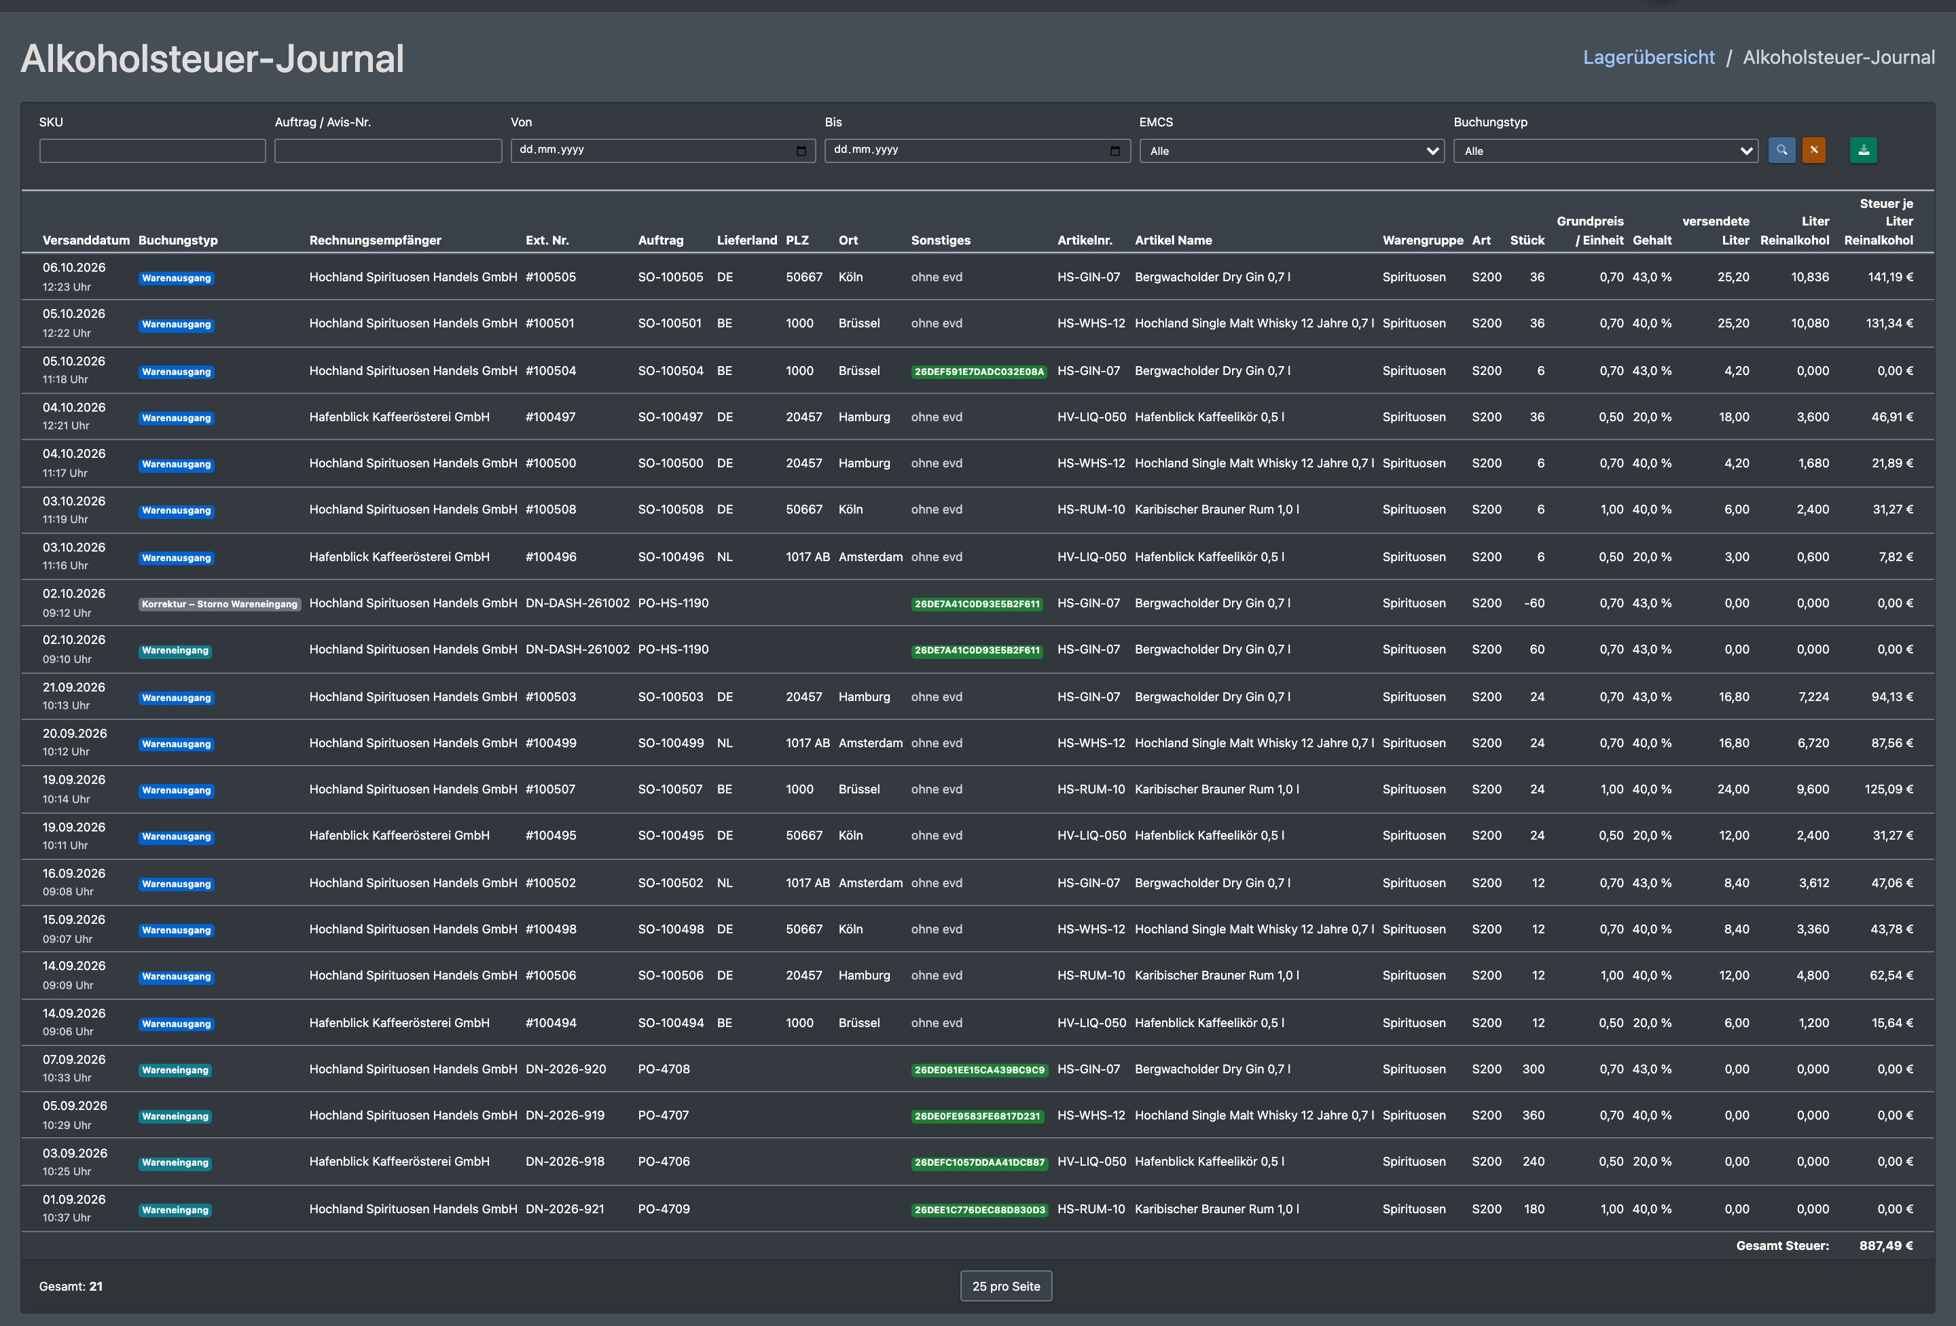Click purchase order PO-4706
This screenshot has height=1326, width=1956.
[x=664, y=1161]
